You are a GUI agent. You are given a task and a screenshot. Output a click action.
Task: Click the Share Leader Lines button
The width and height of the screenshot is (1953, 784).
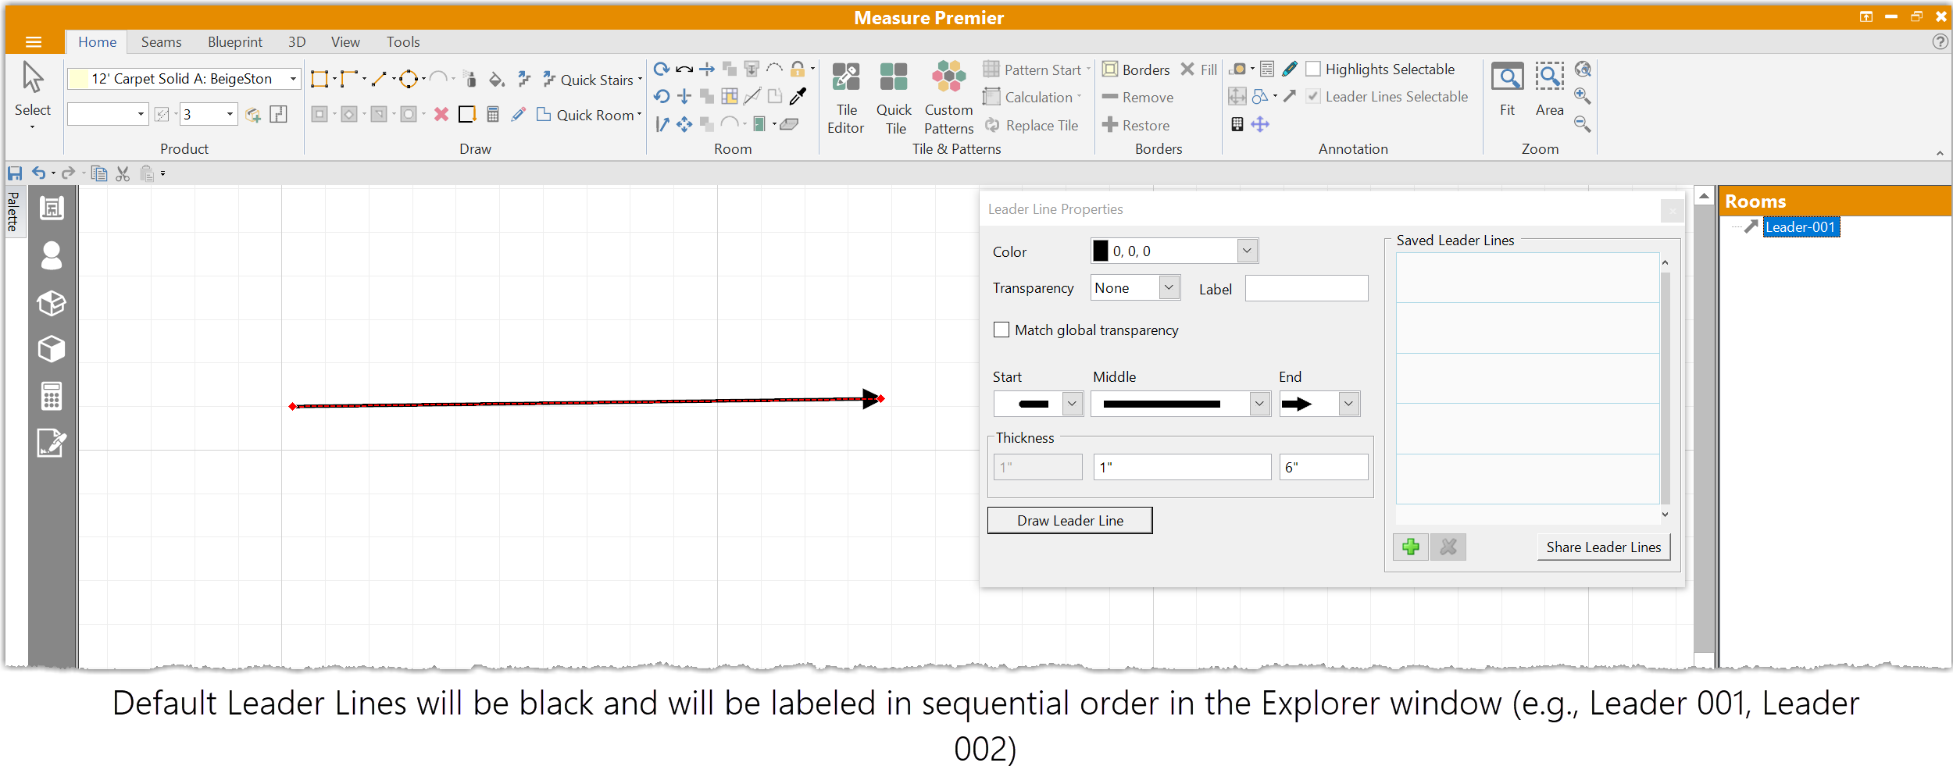(x=1603, y=547)
